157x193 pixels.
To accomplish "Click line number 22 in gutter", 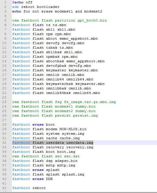I will [x=4, y=97].
